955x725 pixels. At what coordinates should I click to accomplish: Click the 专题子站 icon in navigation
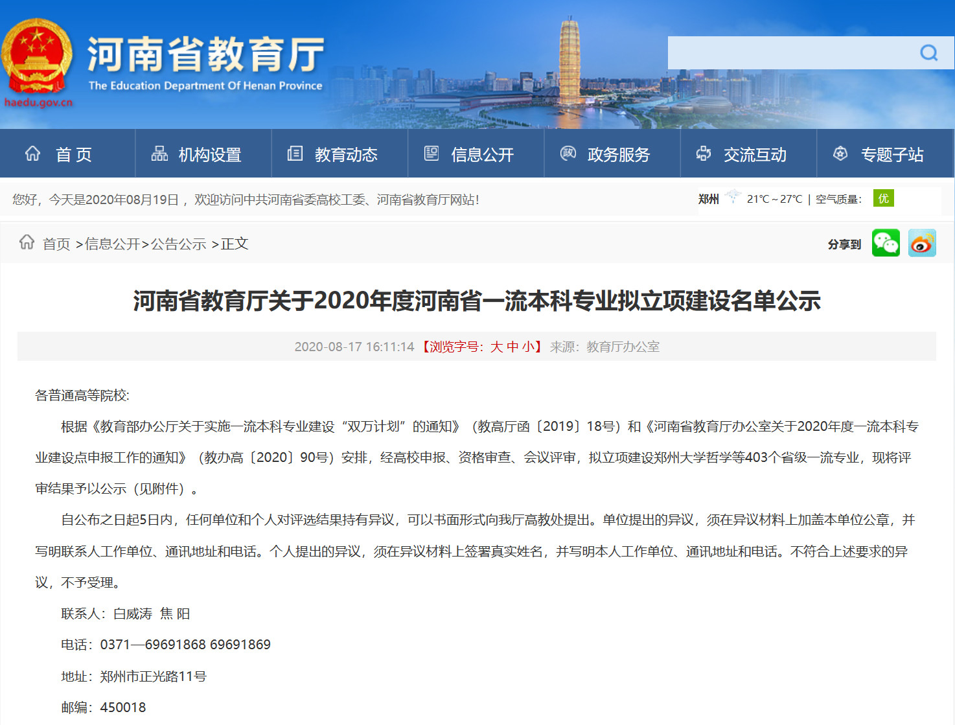pos(840,154)
